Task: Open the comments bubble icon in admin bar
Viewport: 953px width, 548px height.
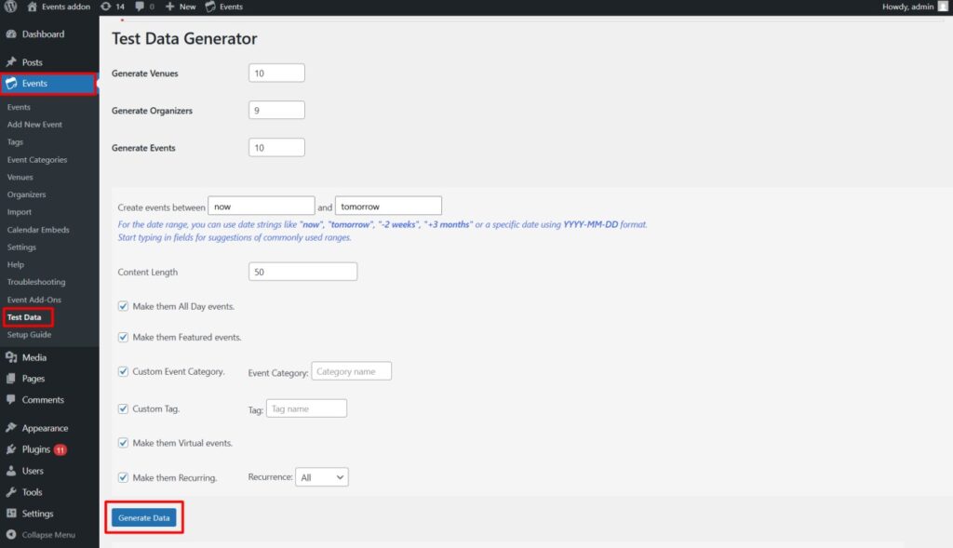Action: pos(140,7)
